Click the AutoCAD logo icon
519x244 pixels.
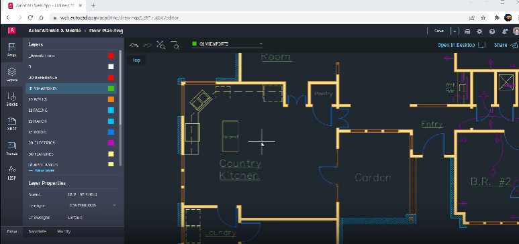pyautogui.click(x=11, y=31)
